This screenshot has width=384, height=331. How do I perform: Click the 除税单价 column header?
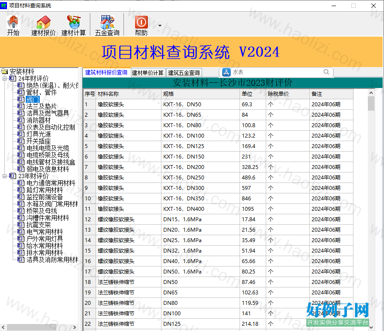(288, 94)
